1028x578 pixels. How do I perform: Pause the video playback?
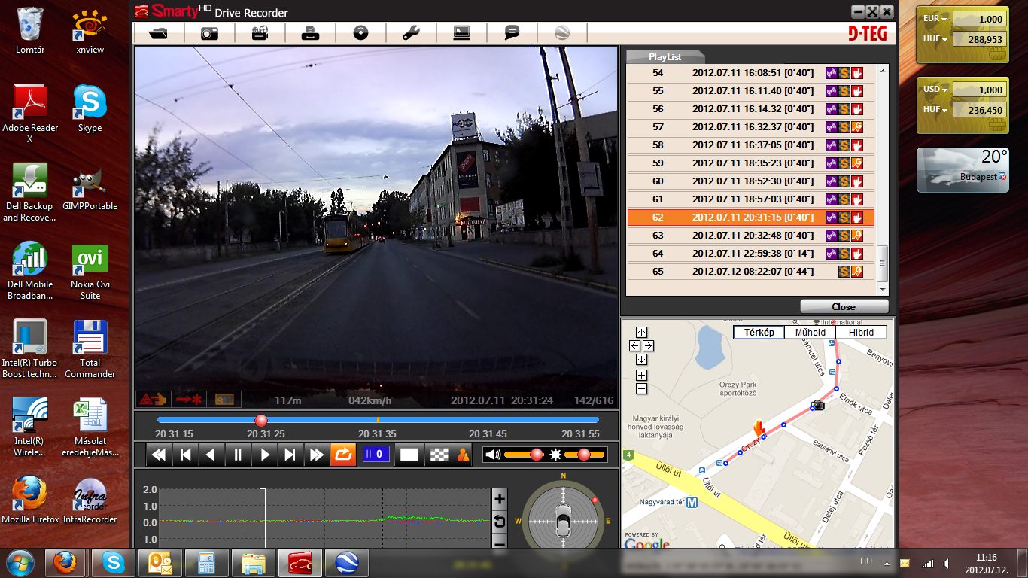coord(238,455)
